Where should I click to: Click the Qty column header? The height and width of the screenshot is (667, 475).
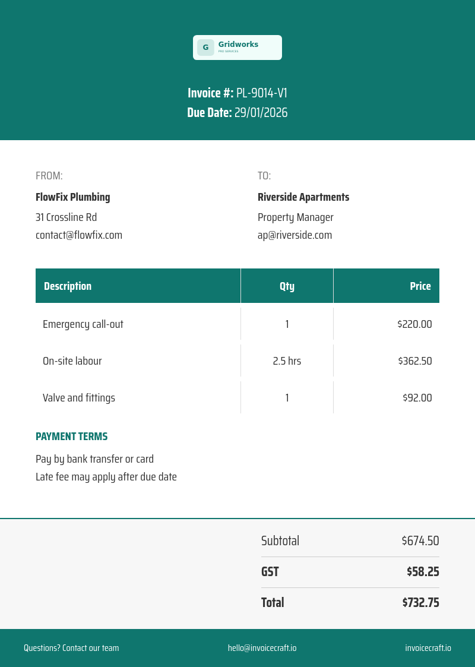[287, 286]
